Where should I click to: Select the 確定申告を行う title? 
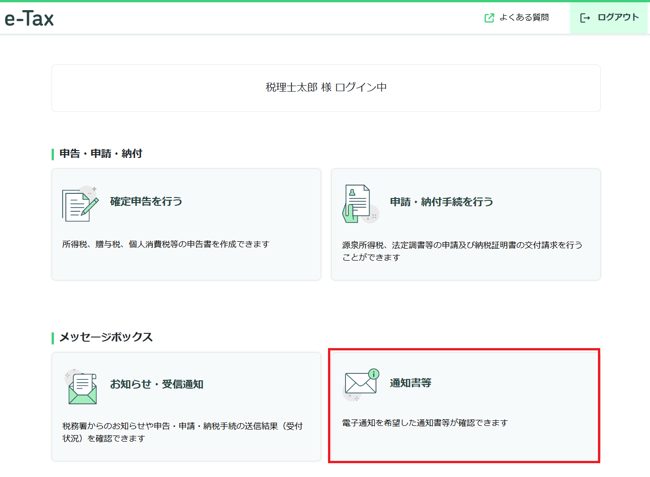coord(146,201)
